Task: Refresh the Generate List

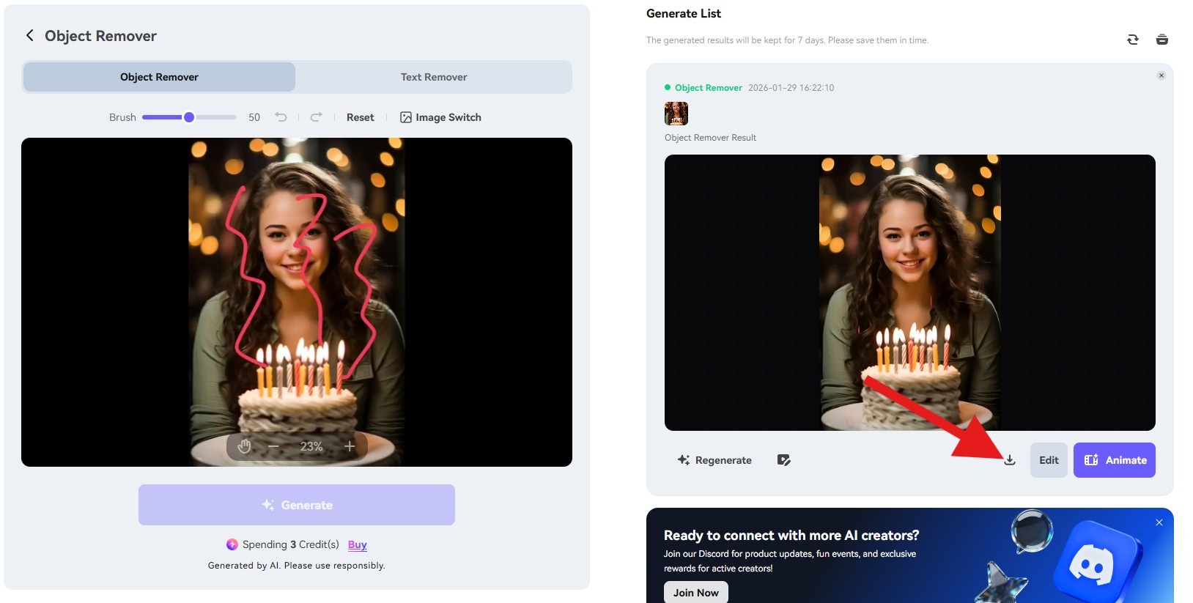Action: 1132,40
